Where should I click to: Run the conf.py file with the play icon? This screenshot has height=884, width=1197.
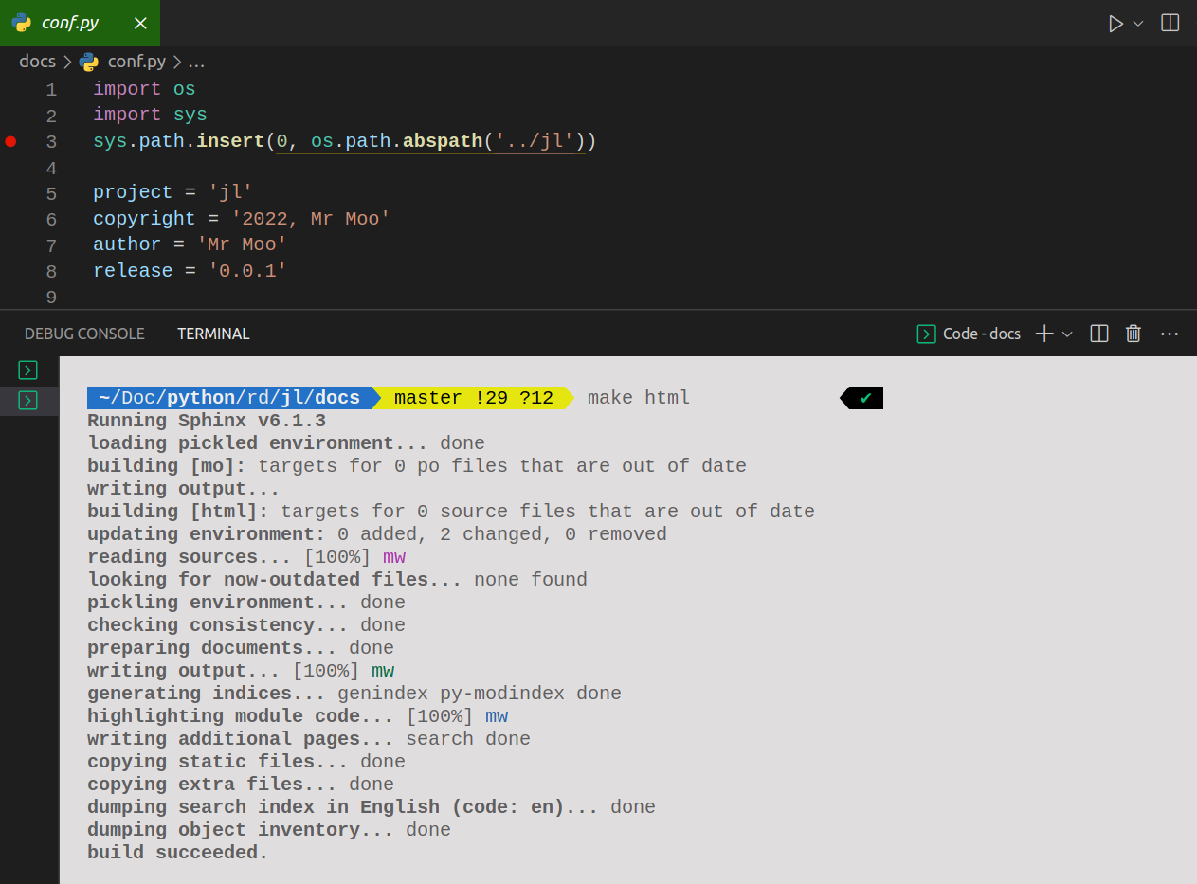pyautogui.click(x=1116, y=23)
